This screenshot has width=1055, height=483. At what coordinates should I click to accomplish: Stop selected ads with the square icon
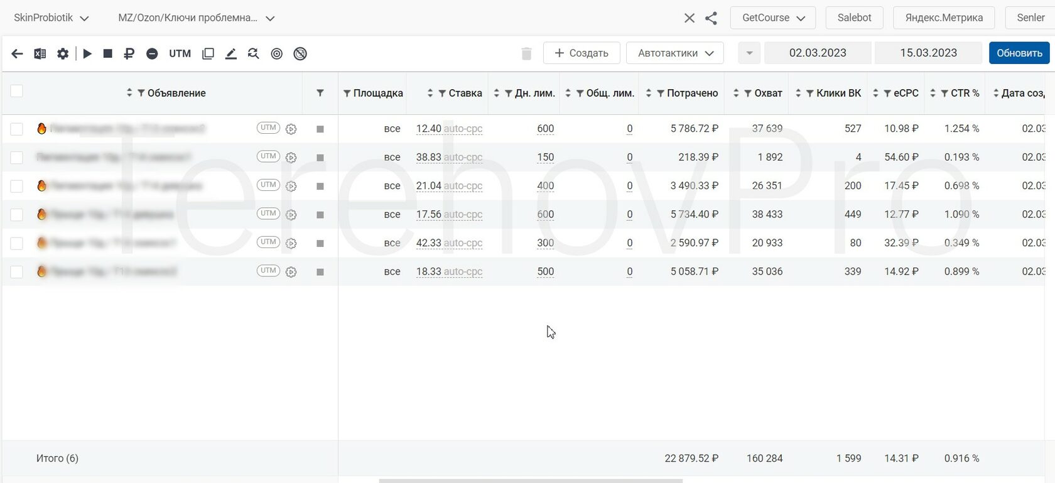108,54
